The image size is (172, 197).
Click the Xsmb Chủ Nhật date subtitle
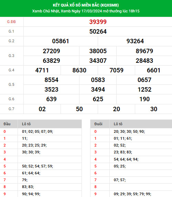[x=86, y=11]
